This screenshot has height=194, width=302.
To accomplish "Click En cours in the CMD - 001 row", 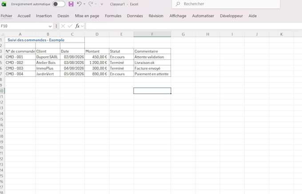I will [121, 57].
